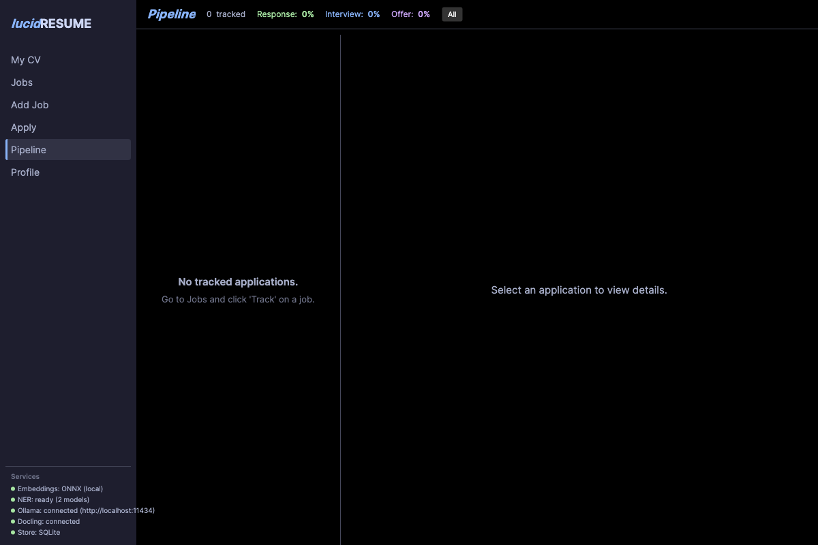Click green status dot beside Ollama
This screenshot has width=818, height=545.
(x=13, y=511)
